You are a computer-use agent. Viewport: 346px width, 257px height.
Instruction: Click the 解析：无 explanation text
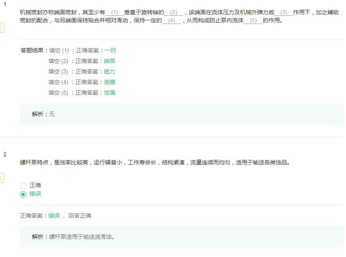click(x=43, y=114)
